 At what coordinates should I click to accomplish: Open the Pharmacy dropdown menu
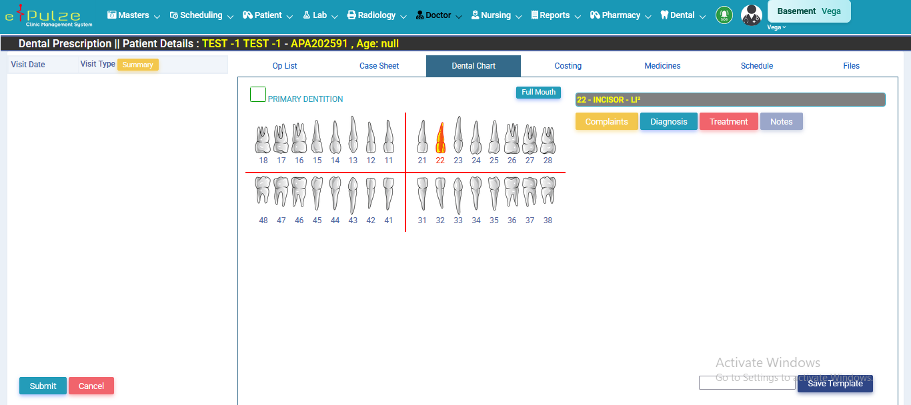pos(620,15)
